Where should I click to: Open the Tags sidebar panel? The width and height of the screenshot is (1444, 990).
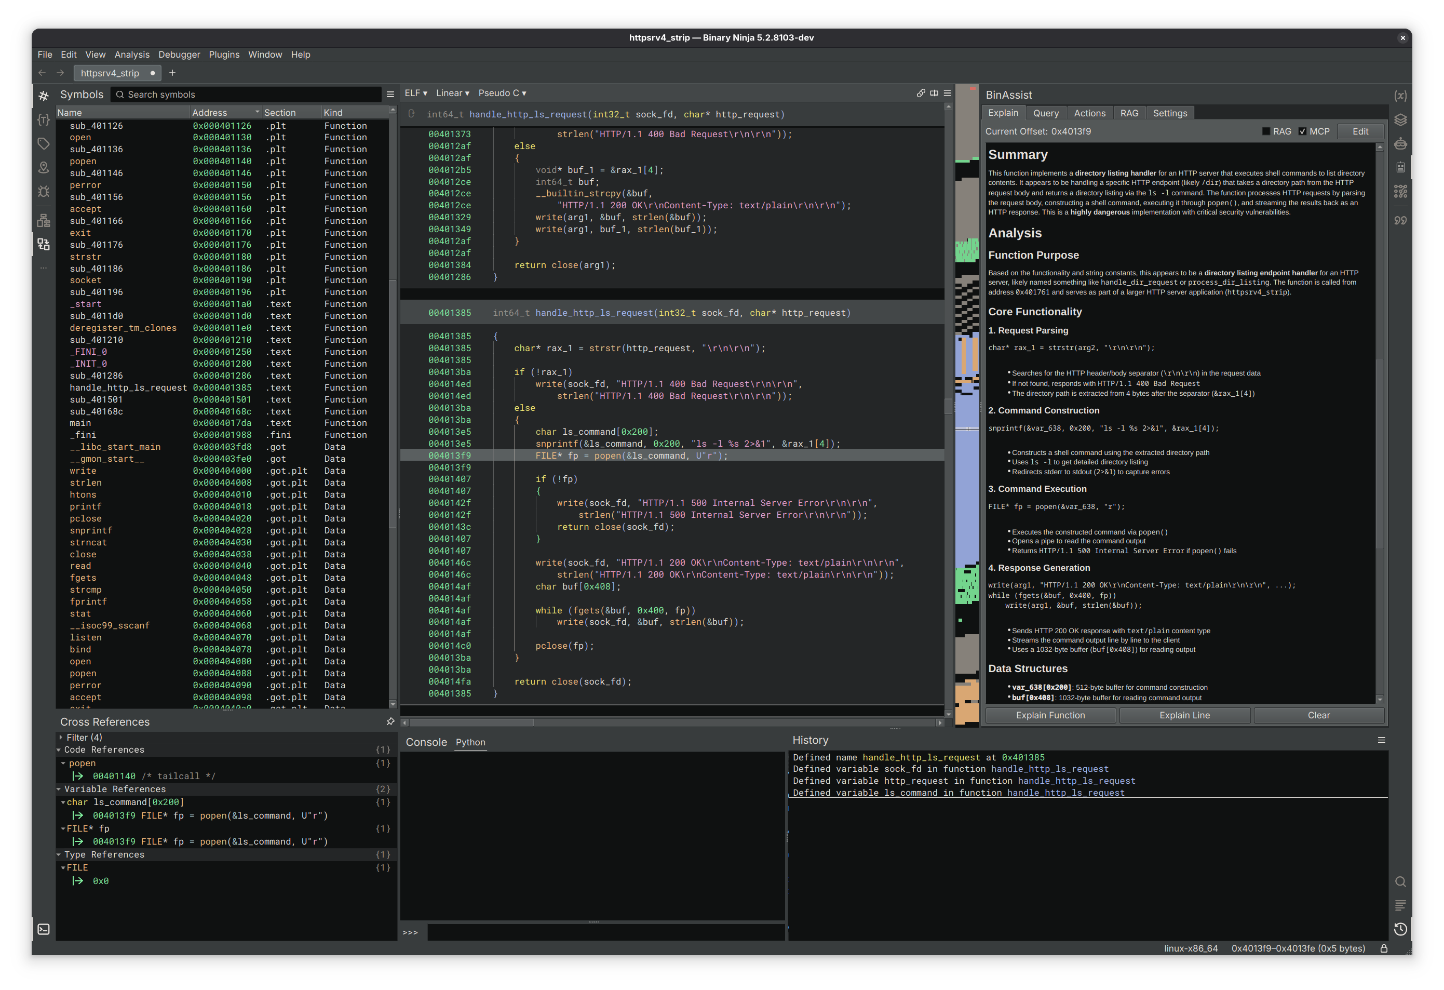click(44, 143)
